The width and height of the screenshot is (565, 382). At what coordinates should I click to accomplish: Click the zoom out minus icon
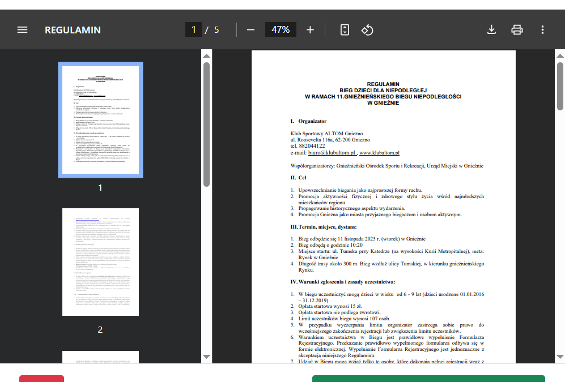click(x=250, y=30)
